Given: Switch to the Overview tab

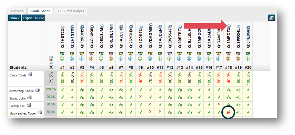Looking at the screenshot, I should coord(17,11).
